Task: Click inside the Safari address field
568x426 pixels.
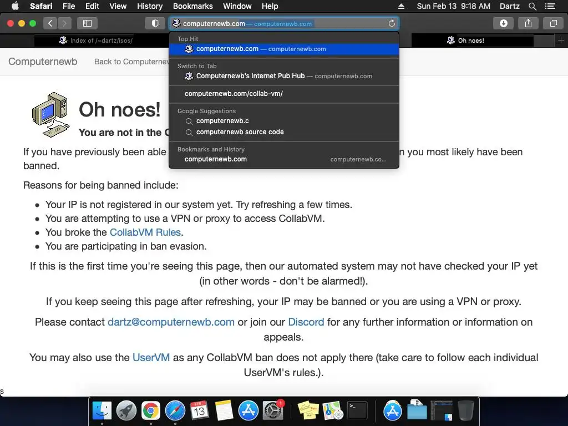Action: [x=284, y=23]
